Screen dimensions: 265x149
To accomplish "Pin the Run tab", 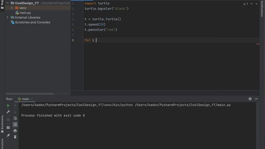I will (x=8, y=135).
